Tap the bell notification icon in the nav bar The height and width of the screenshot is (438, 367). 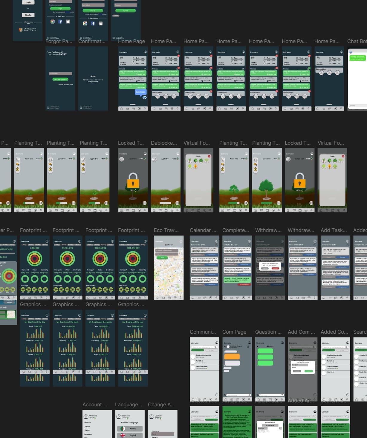point(145,108)
